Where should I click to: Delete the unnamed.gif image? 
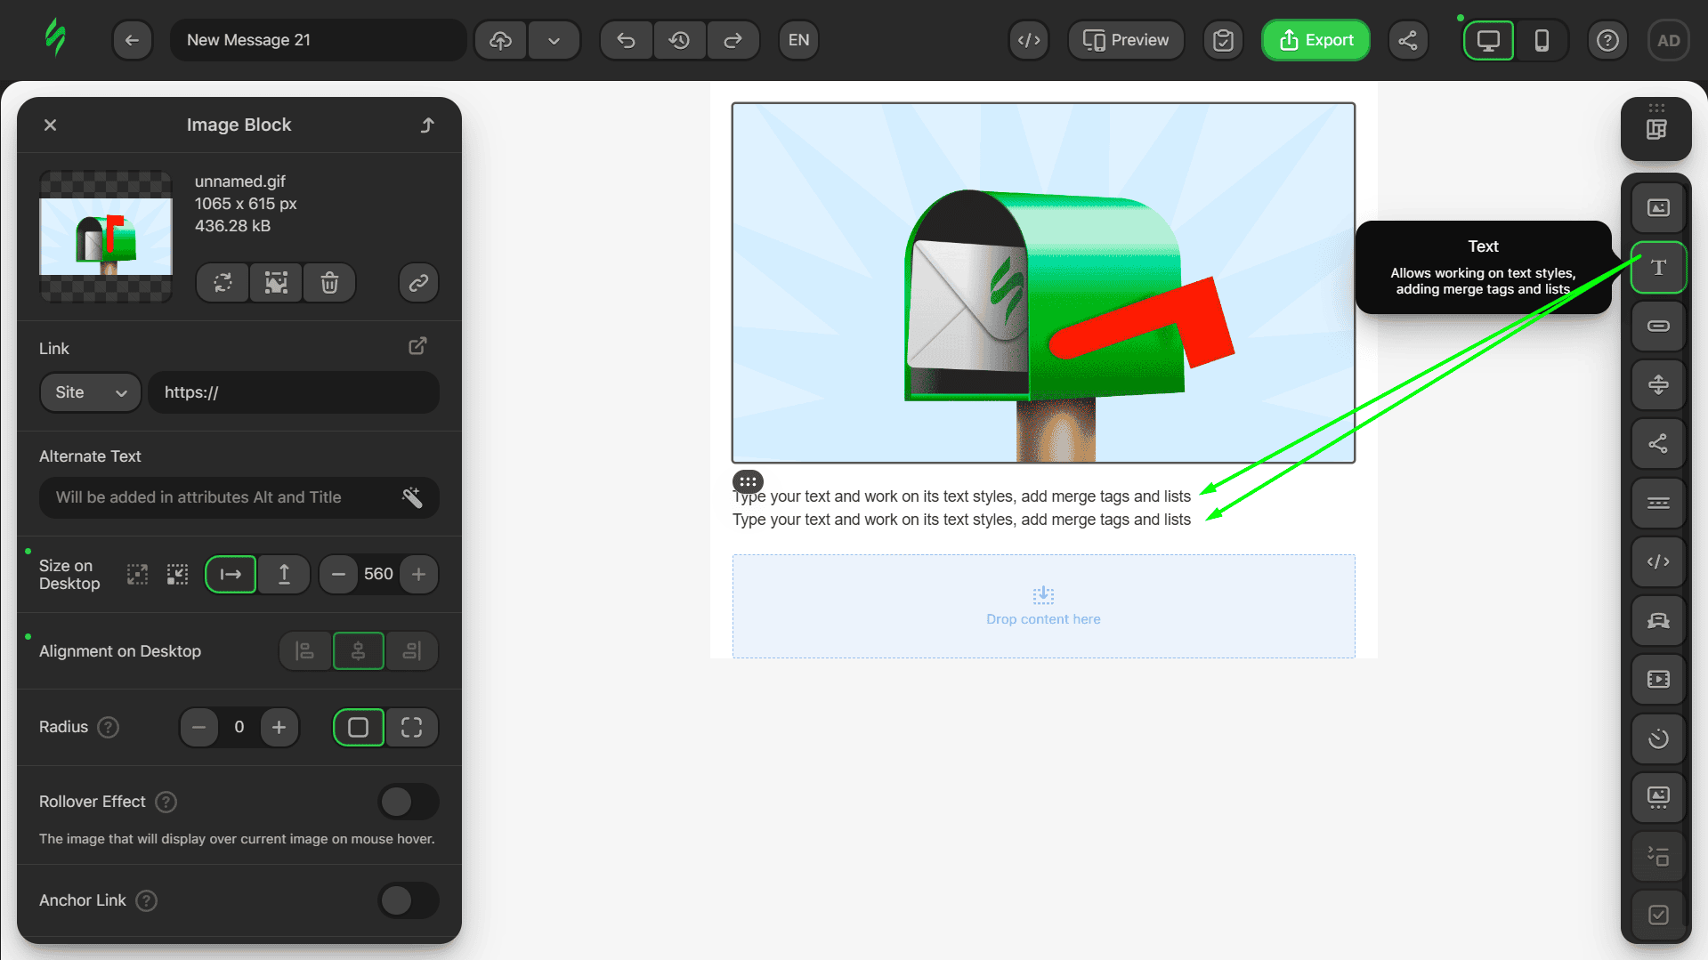pos(328,282)
